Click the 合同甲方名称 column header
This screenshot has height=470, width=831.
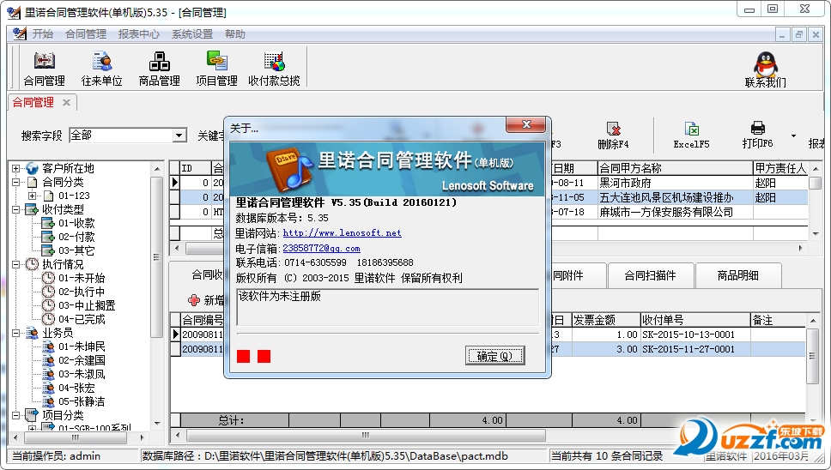pos(675,168)
